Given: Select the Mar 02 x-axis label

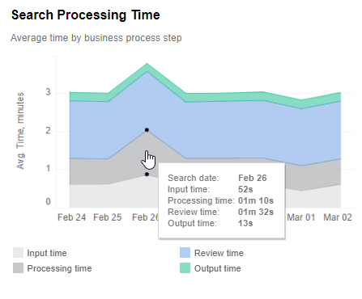Looking at the screenshot, I should click(x=338, y=217).
